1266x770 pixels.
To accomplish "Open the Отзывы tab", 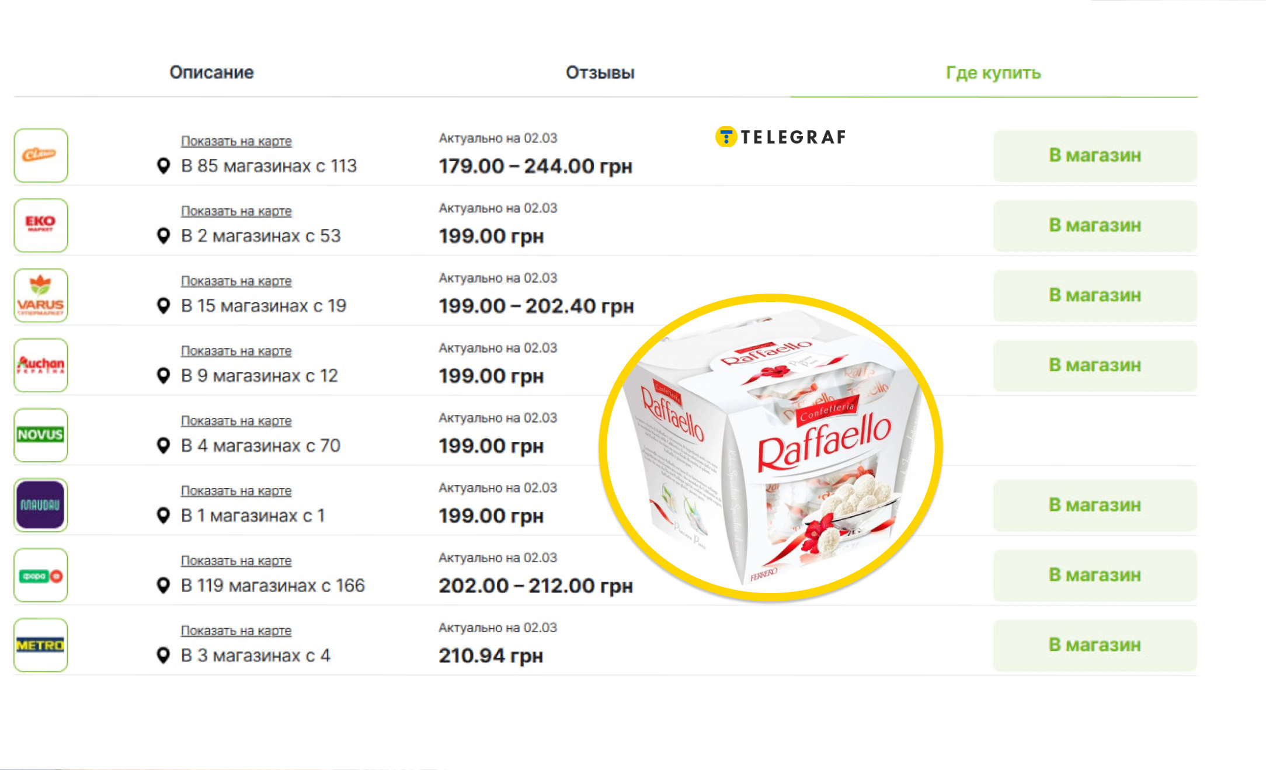I will pos(600,73).
